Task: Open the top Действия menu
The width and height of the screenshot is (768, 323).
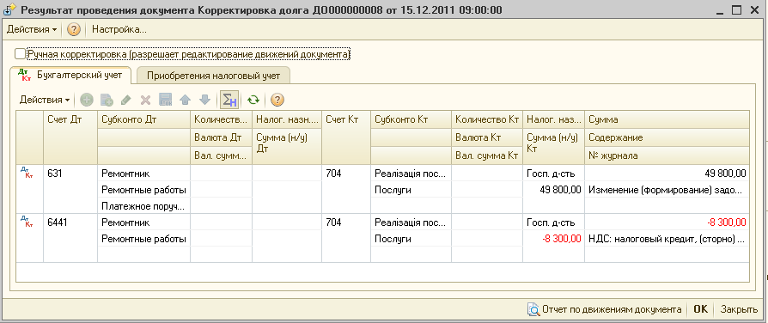Action: click(31, 29)
